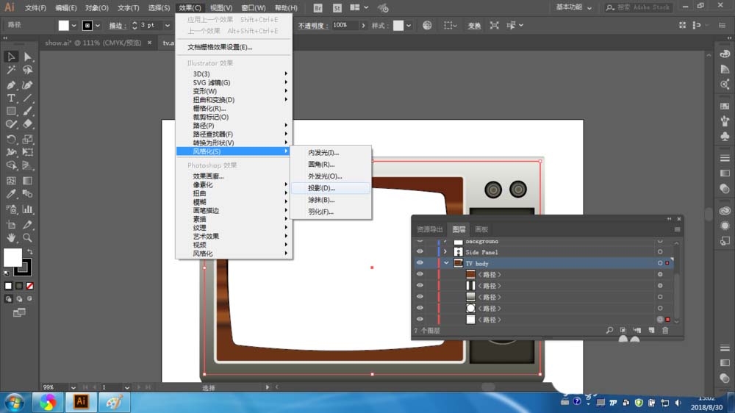
Task: Select the Pen tool
Action: (x=11, y=85)
